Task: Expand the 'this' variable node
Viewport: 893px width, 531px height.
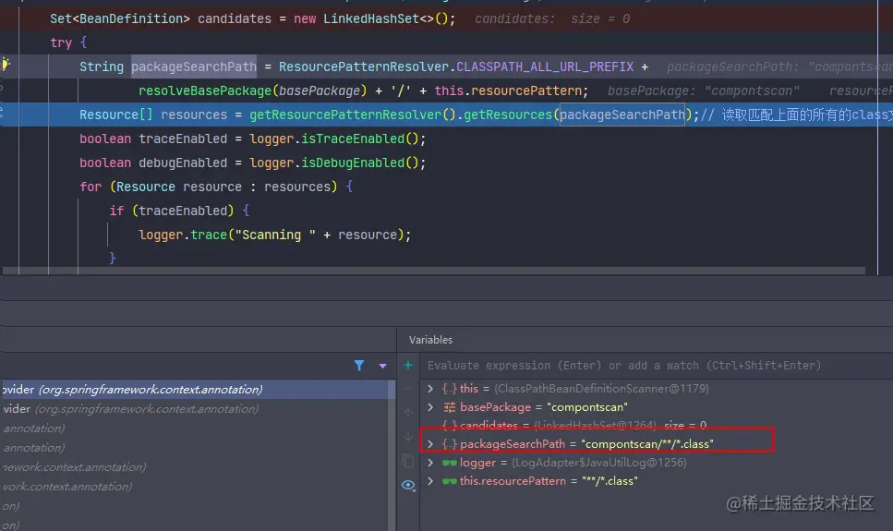Action: point(430,389)
